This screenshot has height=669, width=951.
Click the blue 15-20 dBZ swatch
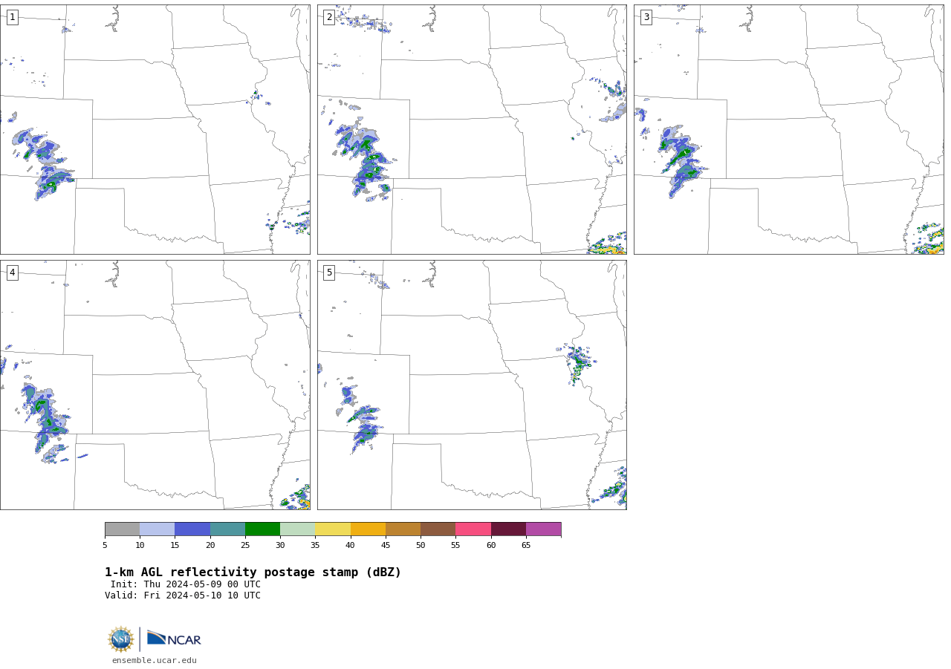tap(192, 529)
